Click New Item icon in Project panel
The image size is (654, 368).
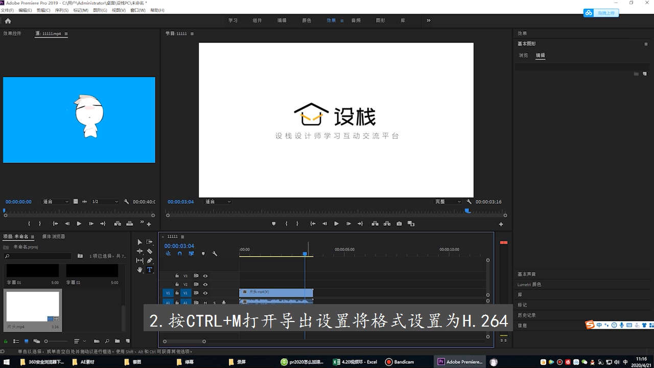(x=127, y=341)
